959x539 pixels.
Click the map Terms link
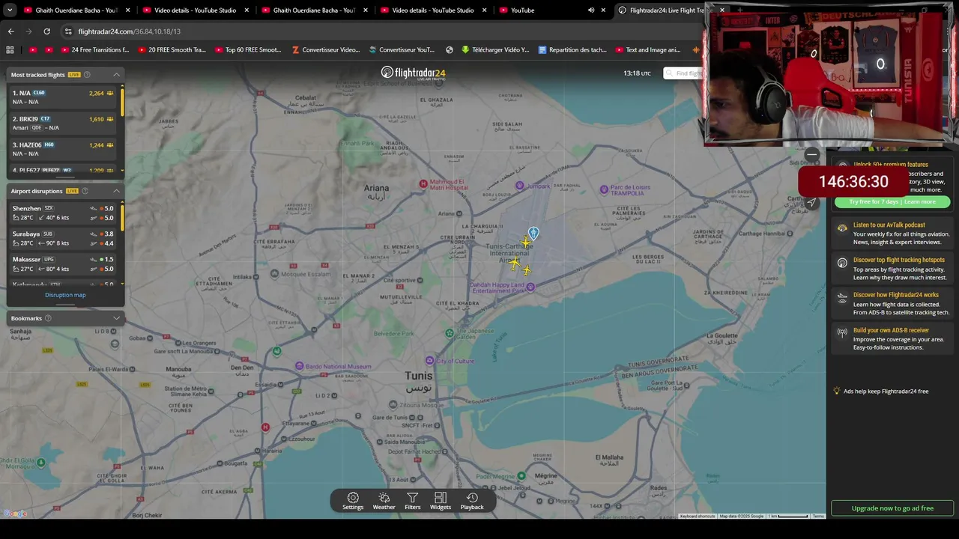pyautogui.click(x=818, y=516)
